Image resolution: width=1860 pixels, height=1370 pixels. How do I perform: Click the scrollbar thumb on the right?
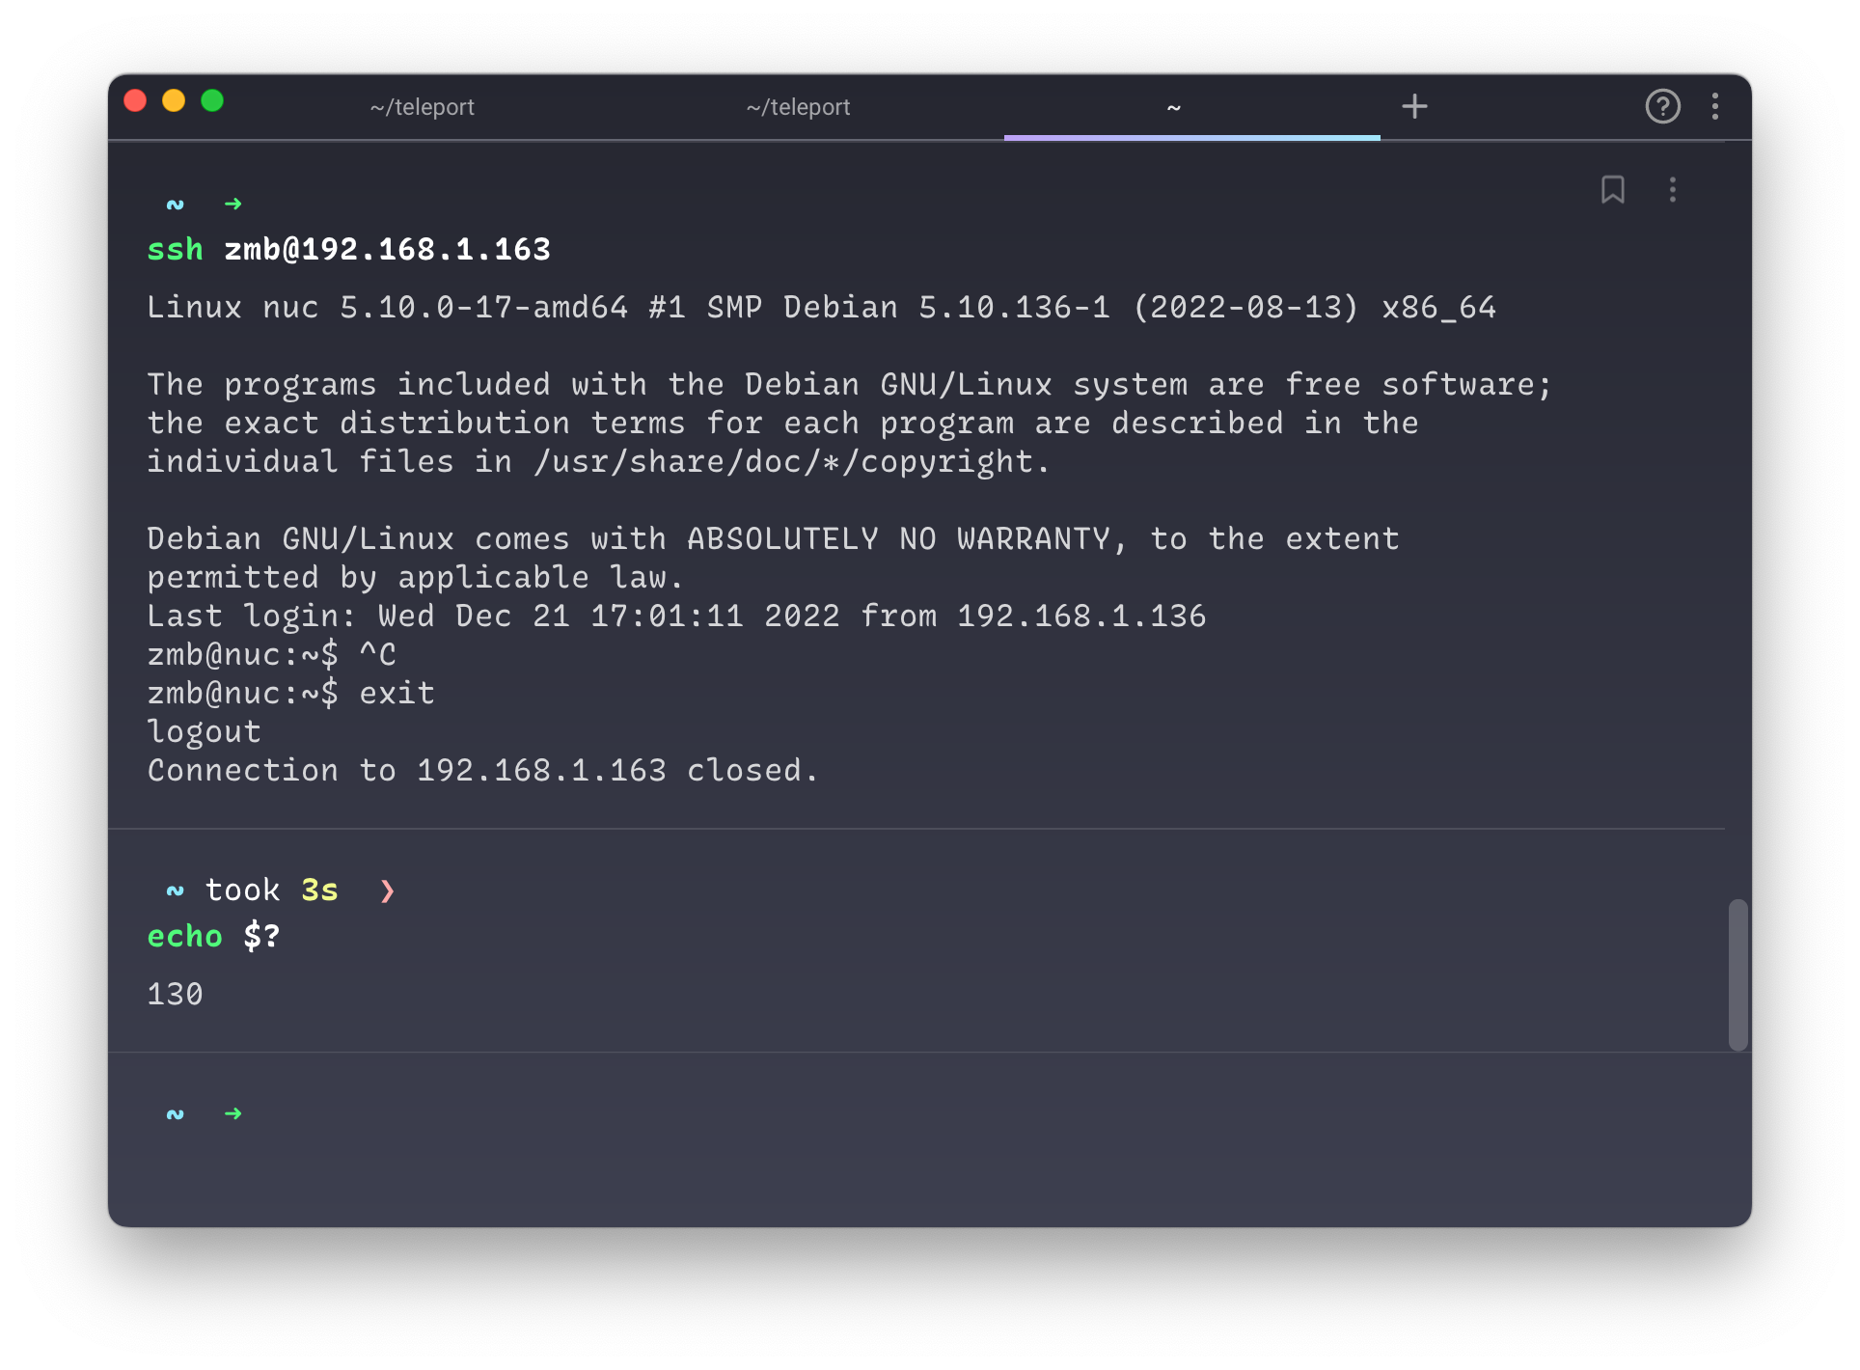[x=1739, y=974]
